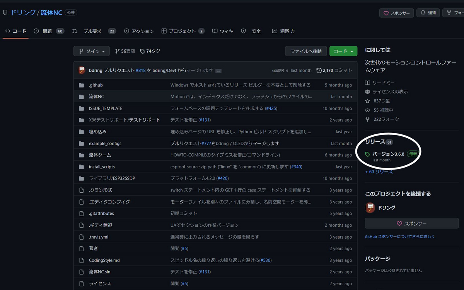The width and height of the screenshot is (464, 290).
Task: Open the 流体NC.sln file
Action: tap(100, 272)
